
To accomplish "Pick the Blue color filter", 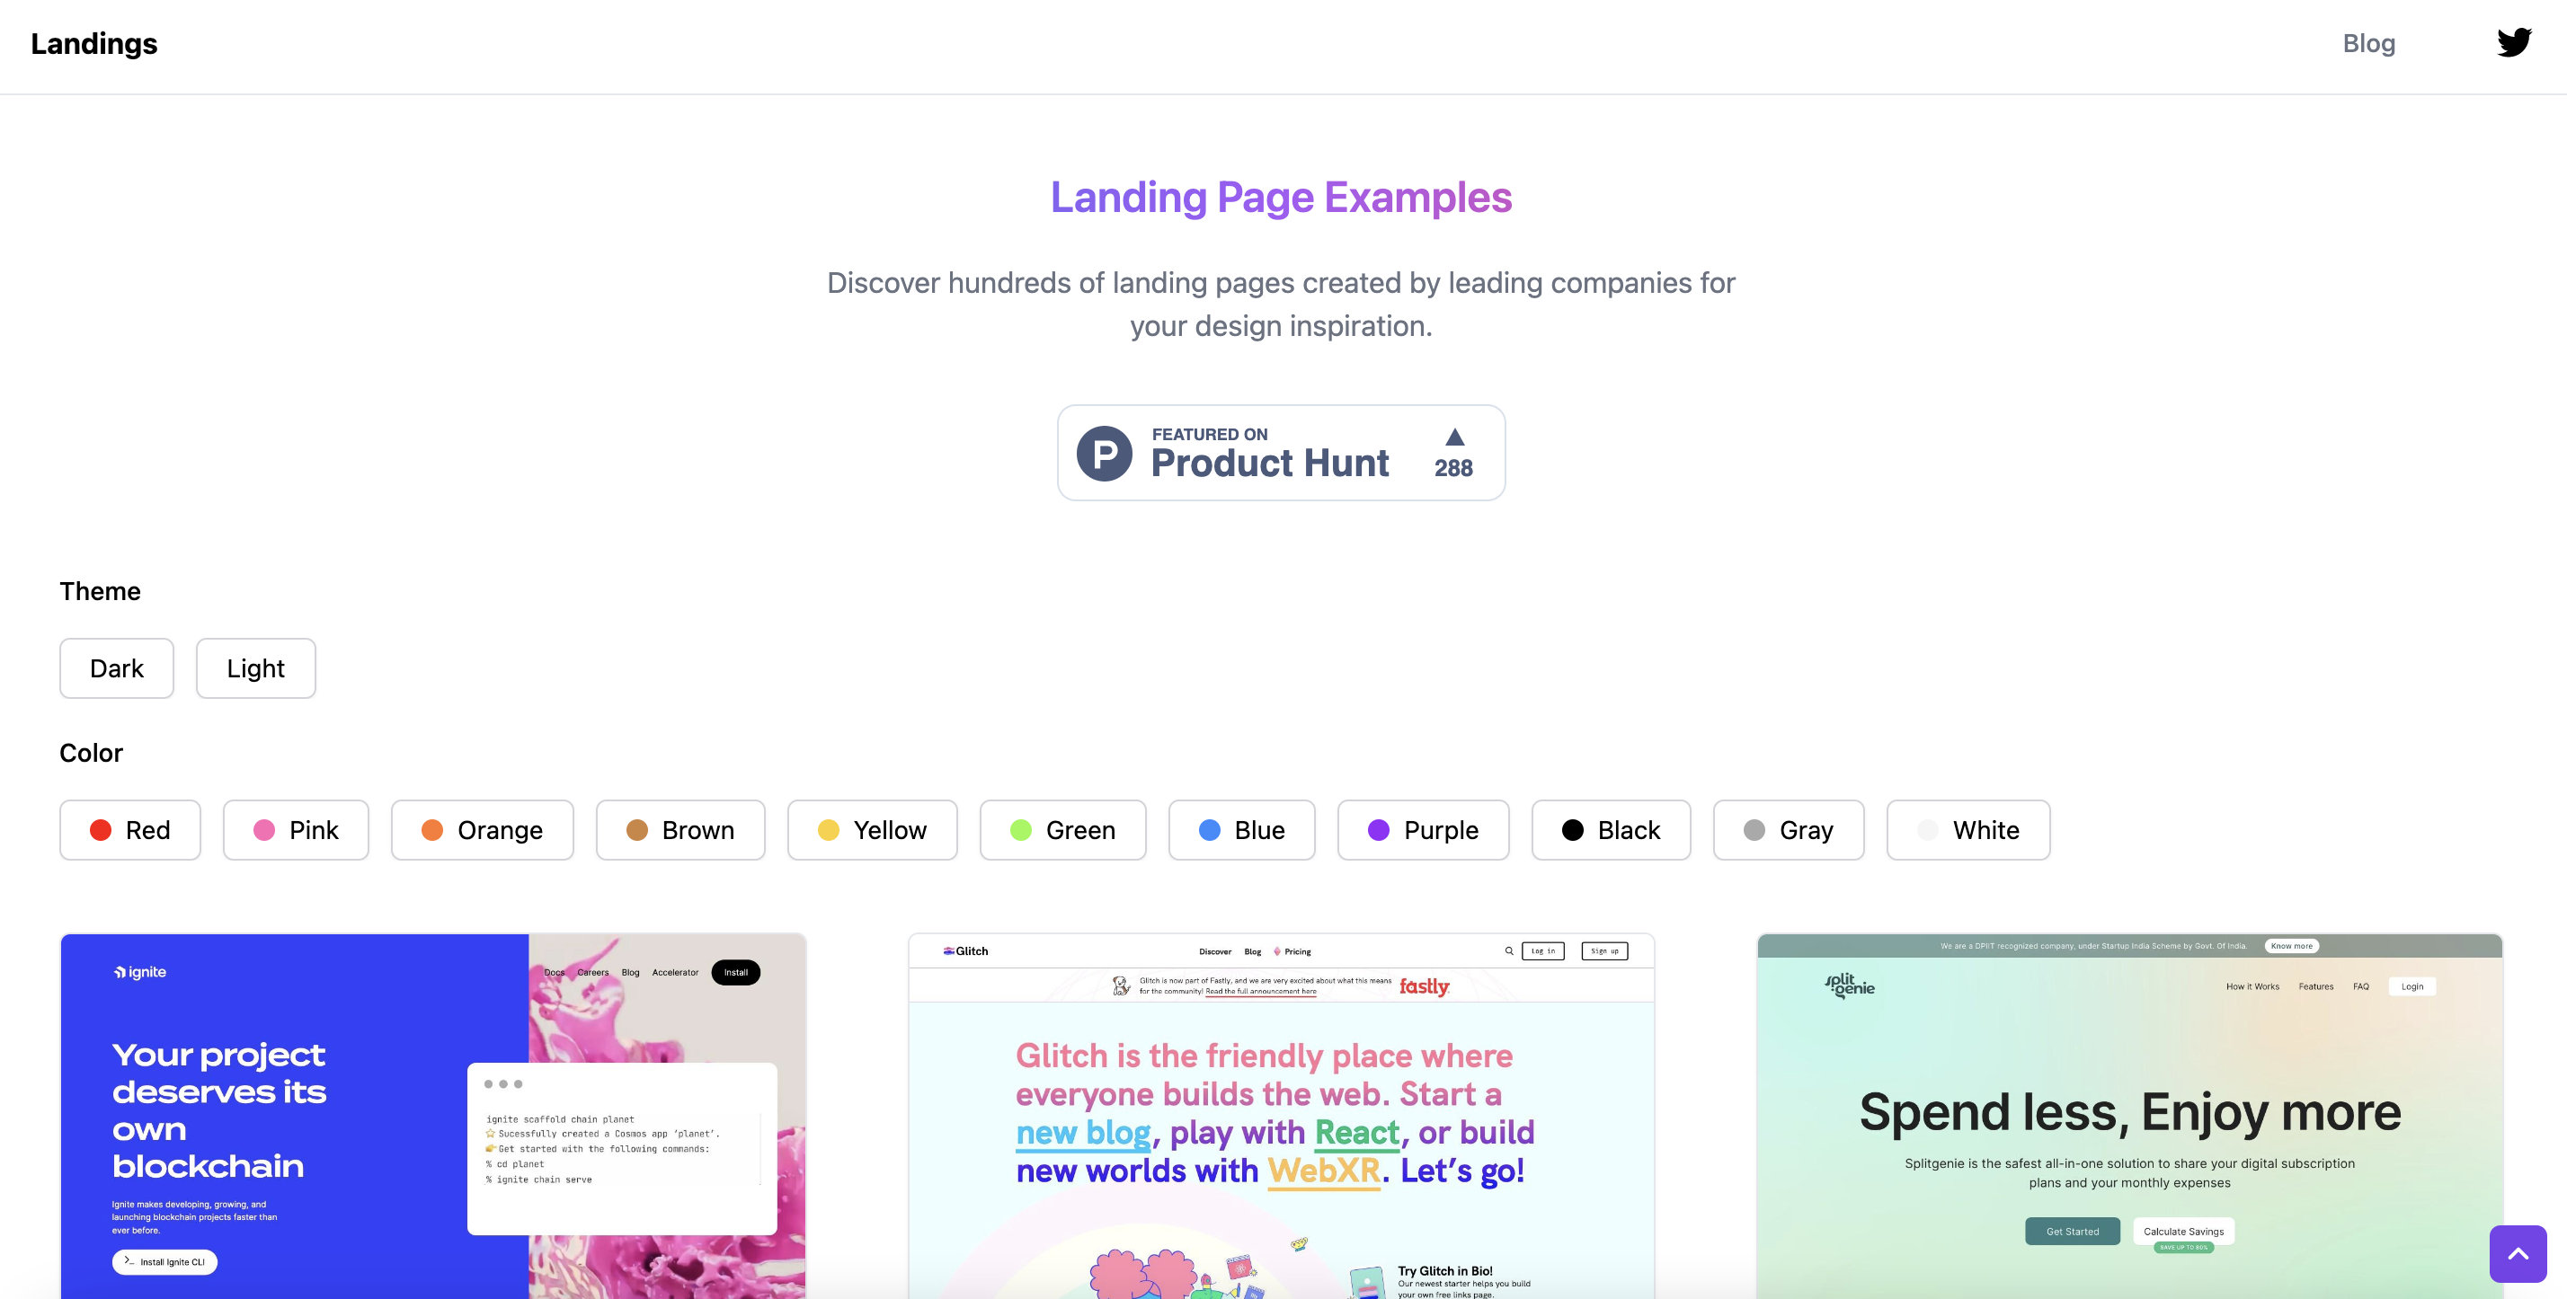I will click(1241, 830).
